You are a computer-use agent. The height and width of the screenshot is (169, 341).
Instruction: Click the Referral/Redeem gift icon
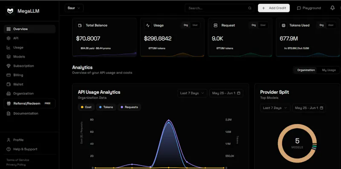tap(9, 103)
